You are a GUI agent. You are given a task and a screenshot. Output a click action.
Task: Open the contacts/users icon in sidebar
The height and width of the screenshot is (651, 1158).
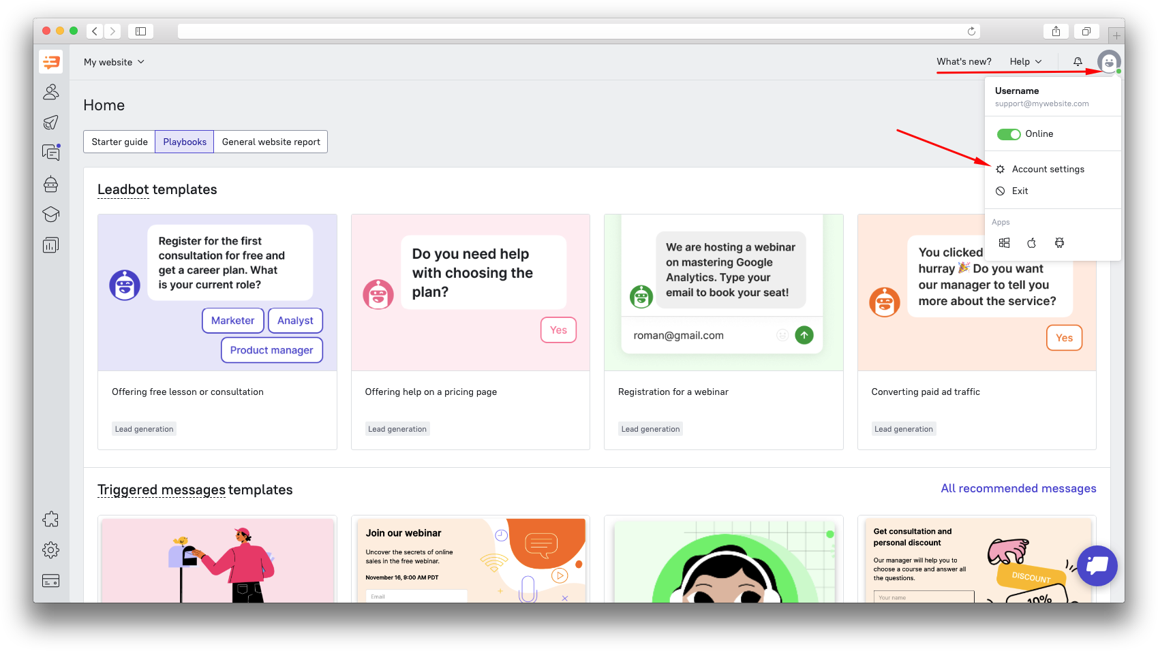51,92
